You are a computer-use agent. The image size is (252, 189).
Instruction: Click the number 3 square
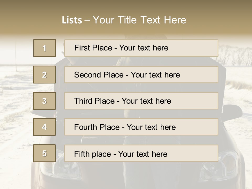click(x=44, y=101)
